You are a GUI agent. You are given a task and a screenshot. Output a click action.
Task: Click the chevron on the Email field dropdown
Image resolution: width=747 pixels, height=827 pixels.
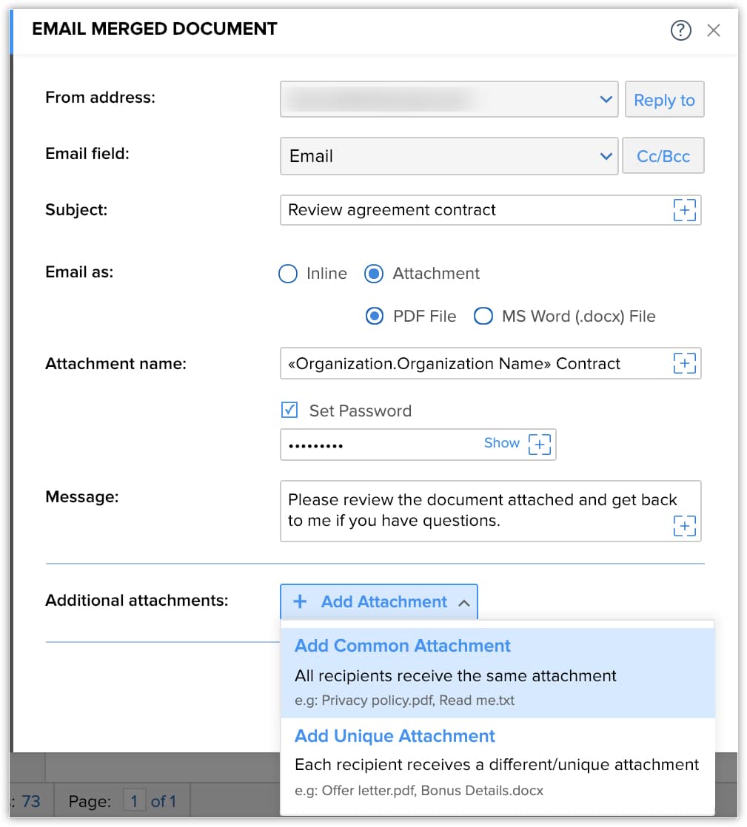(x=606, y=156)
